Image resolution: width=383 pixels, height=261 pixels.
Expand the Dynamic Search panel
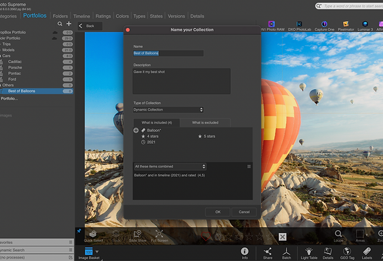tap(37, 250)
